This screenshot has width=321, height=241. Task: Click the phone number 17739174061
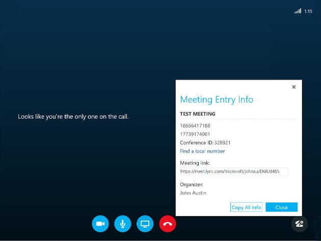195,135
